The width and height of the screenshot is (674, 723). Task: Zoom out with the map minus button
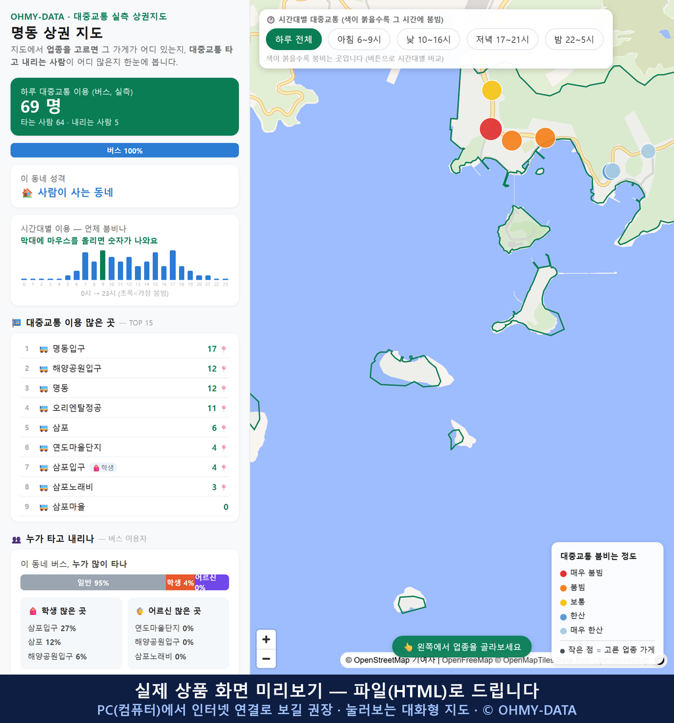266,658
